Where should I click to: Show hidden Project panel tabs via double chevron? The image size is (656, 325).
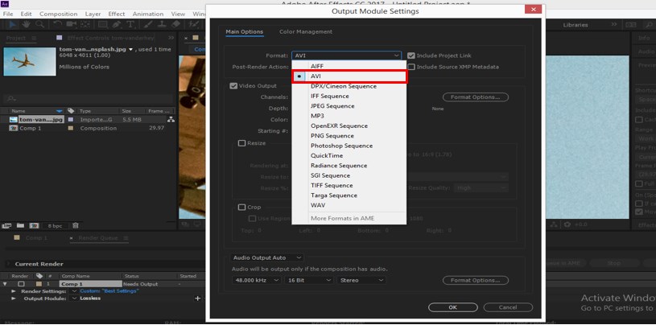click(171, 38)
